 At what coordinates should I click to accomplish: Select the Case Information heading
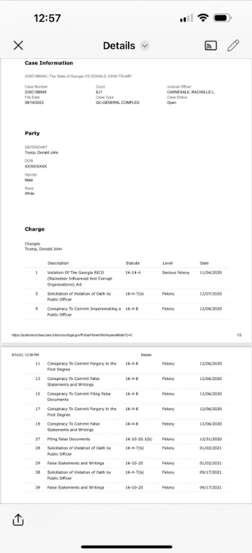click(x=49, y=63)
